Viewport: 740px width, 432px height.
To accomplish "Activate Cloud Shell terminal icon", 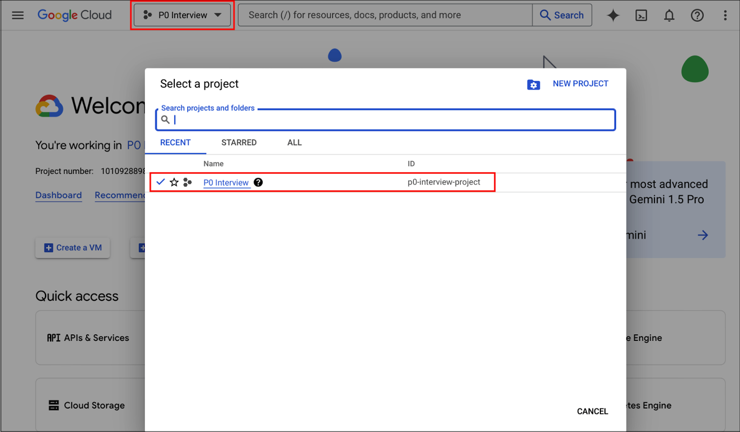I will click(x=641, y=15).
